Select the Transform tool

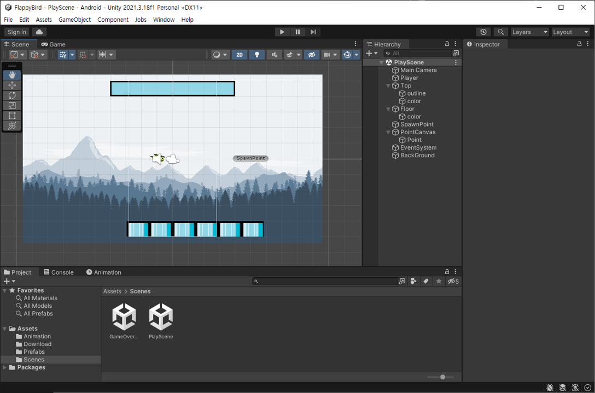coord(12,126)
